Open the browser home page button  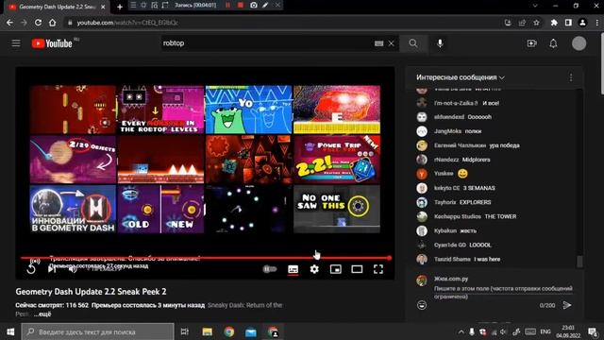(x=53, y=23)
